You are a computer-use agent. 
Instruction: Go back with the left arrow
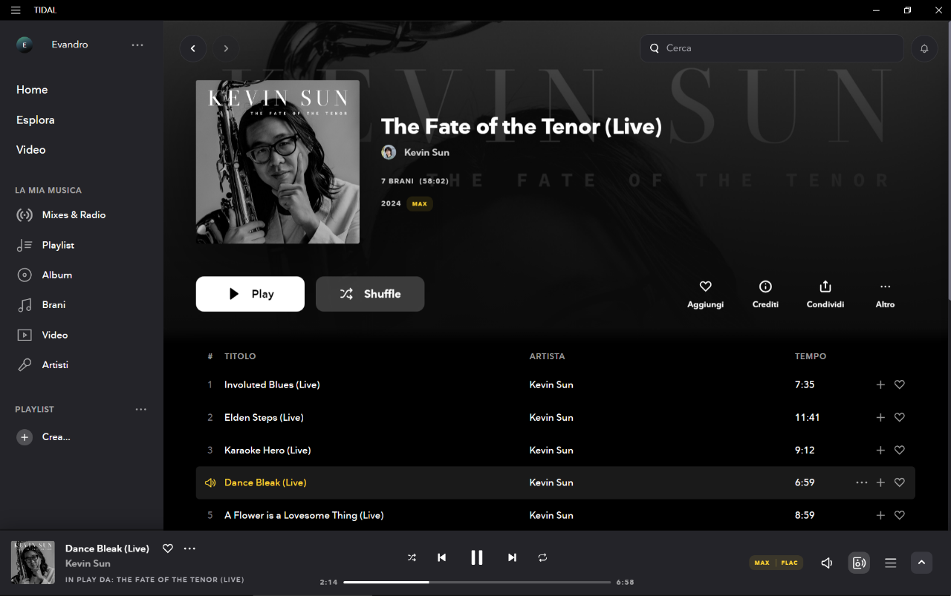193,48
